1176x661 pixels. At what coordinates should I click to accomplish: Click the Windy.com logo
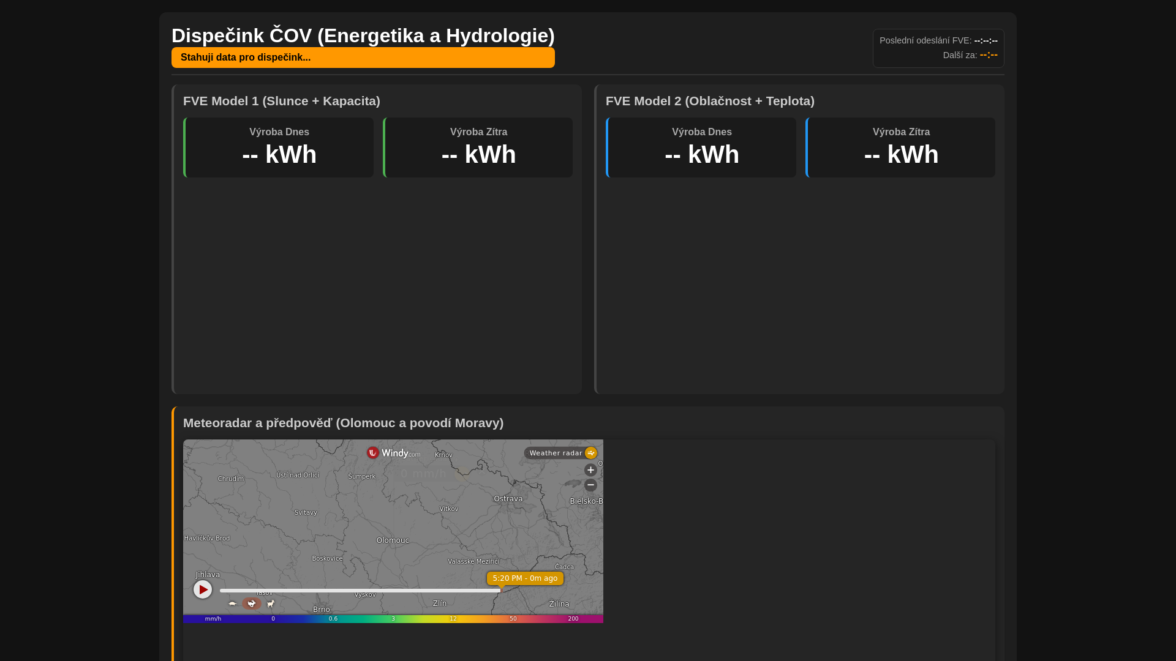click(393, 453)
